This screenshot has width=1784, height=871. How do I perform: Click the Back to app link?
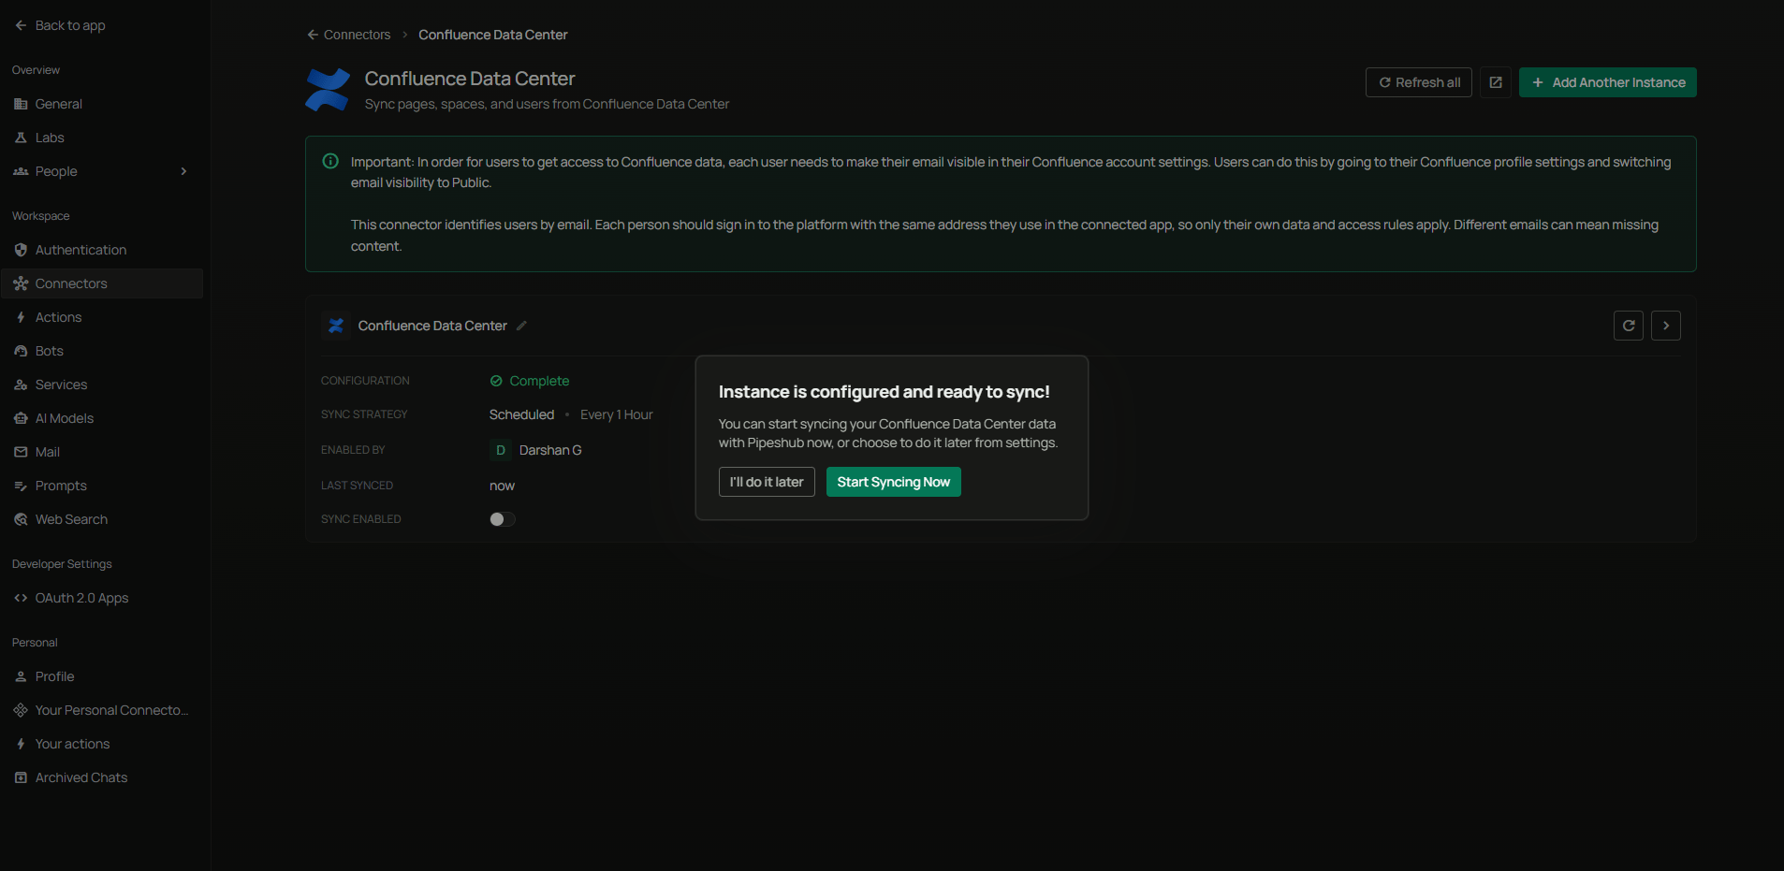(x=60, y=25)
